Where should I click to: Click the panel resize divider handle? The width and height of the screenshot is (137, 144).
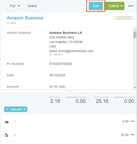tap(69, 91)
